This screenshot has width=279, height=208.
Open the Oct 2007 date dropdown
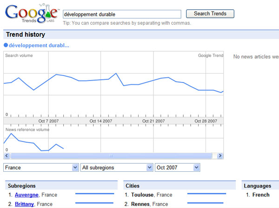[x=178, y=168]
